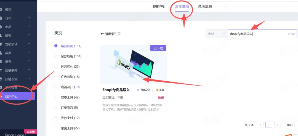Go to previous page with left arrow

pyautogui.click(x=260, y=125)
